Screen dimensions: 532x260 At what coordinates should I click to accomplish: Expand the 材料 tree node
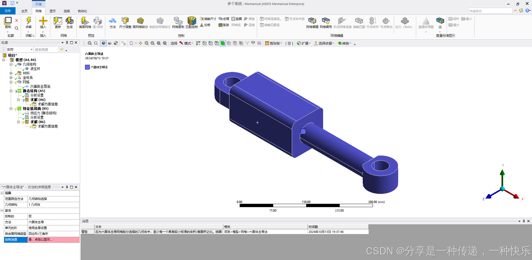tap(11, 73)
